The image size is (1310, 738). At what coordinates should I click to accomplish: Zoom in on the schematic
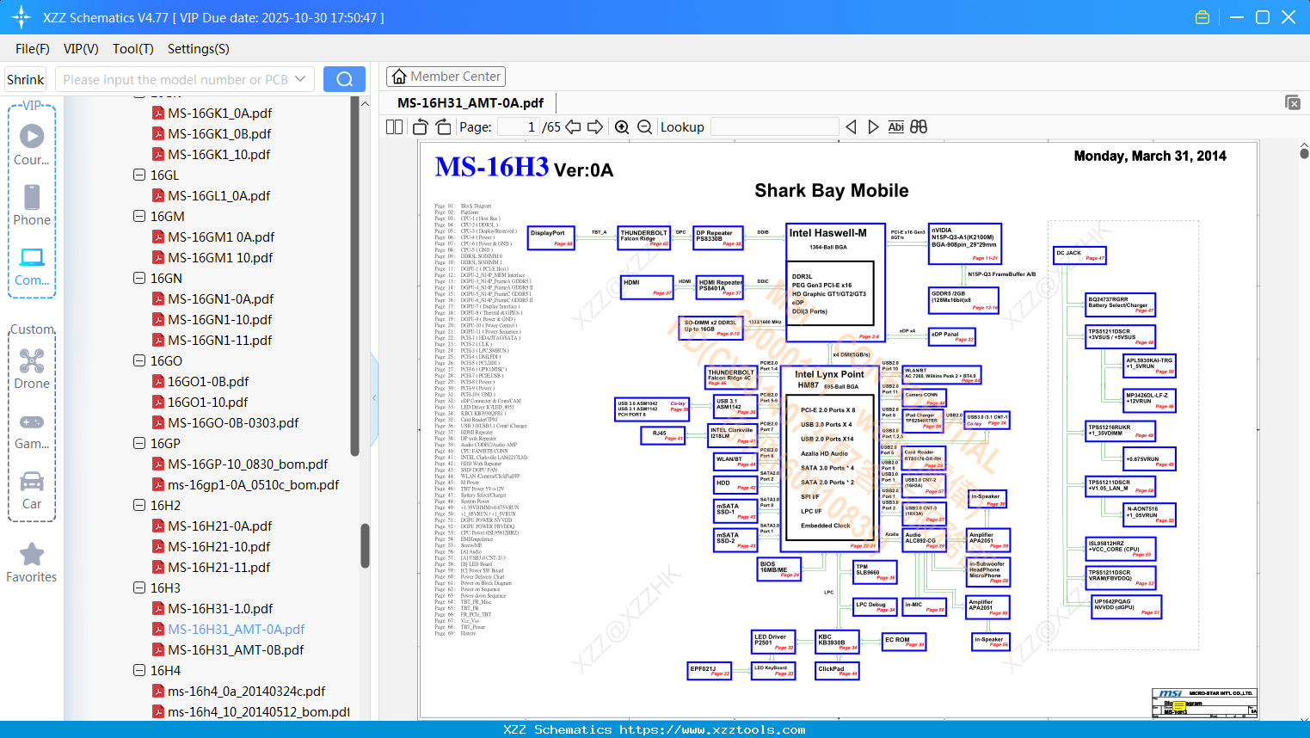[622, 126]
